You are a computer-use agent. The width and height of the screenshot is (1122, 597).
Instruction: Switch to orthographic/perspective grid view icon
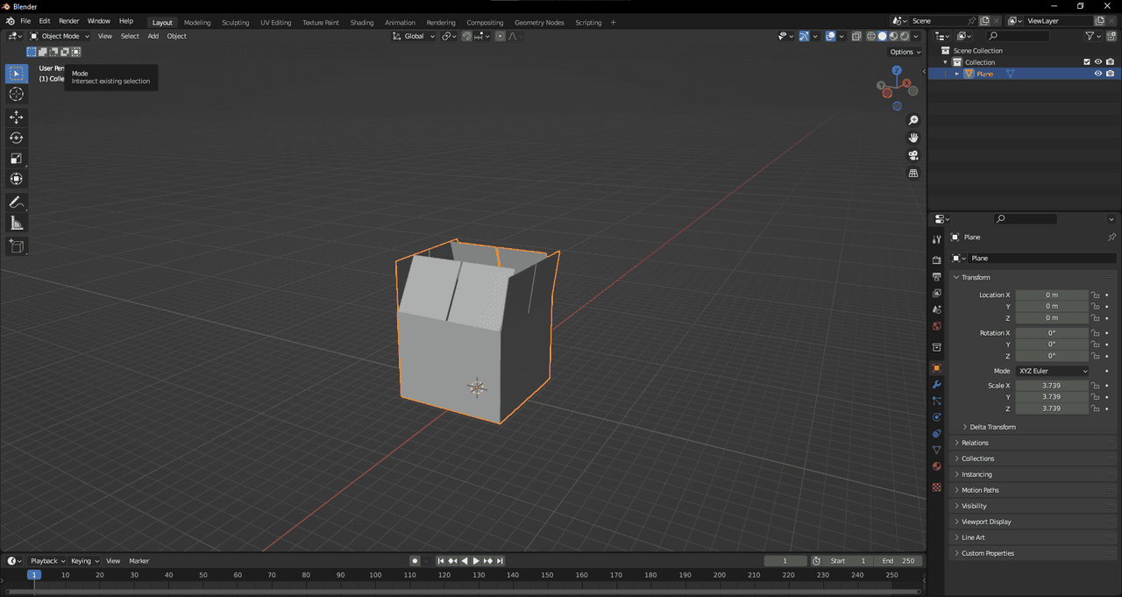(913, 174)
